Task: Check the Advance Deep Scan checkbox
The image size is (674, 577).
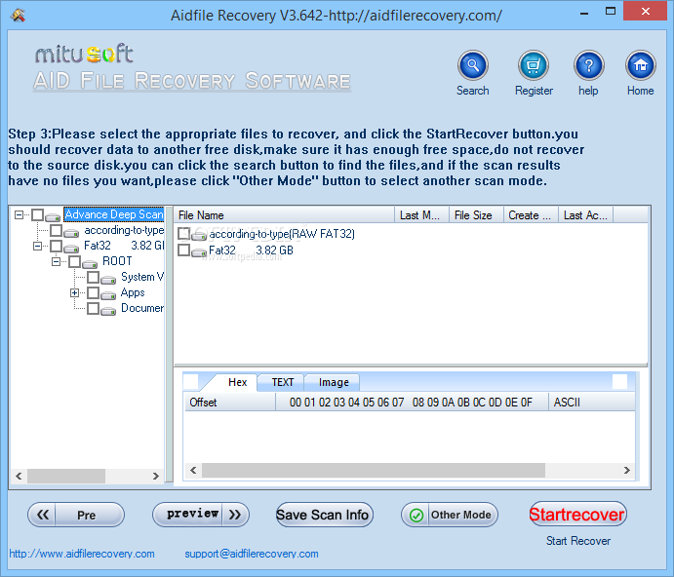Action: pos(38,214)
